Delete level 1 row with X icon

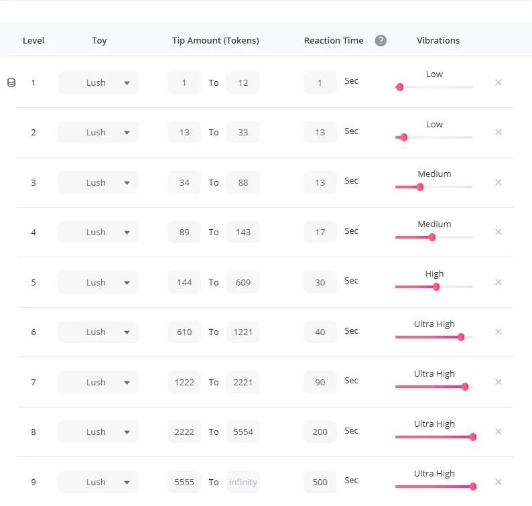[498, 82]
